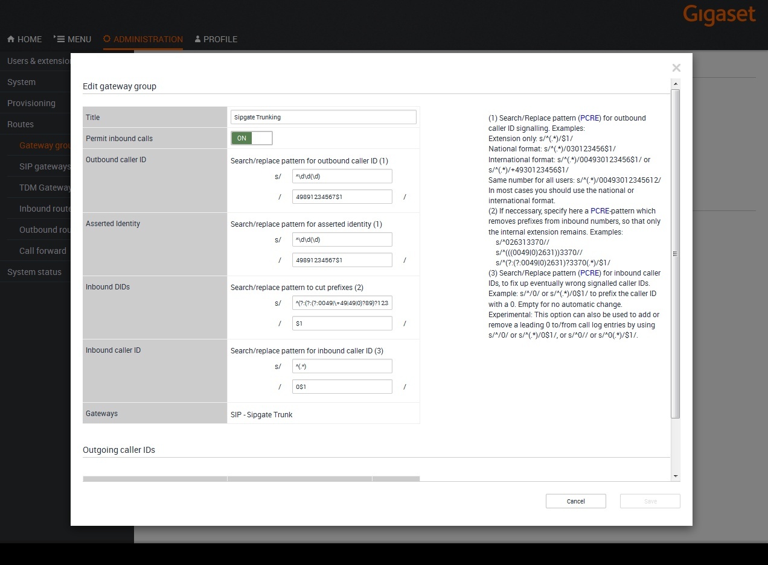Click the Outgoing caller IDs heading
Screen dimensions: 768x565
tap(119, 450)
